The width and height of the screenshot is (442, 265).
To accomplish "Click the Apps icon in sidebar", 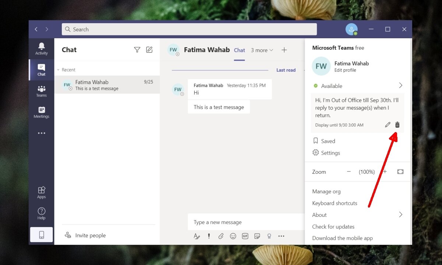I will (41, 192).
